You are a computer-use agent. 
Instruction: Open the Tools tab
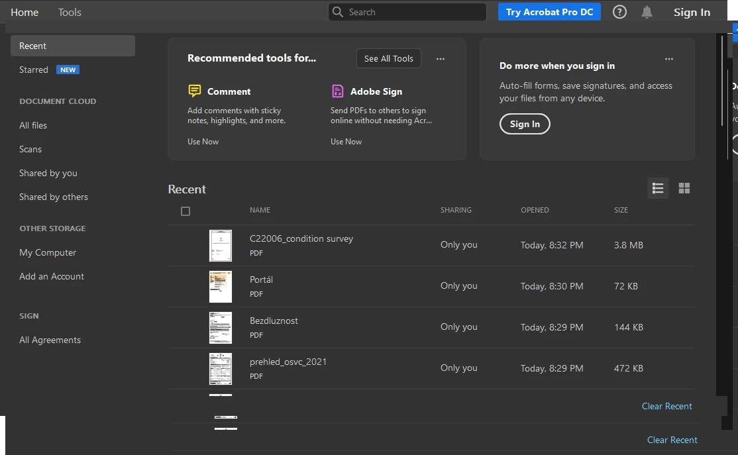(70, 12)
